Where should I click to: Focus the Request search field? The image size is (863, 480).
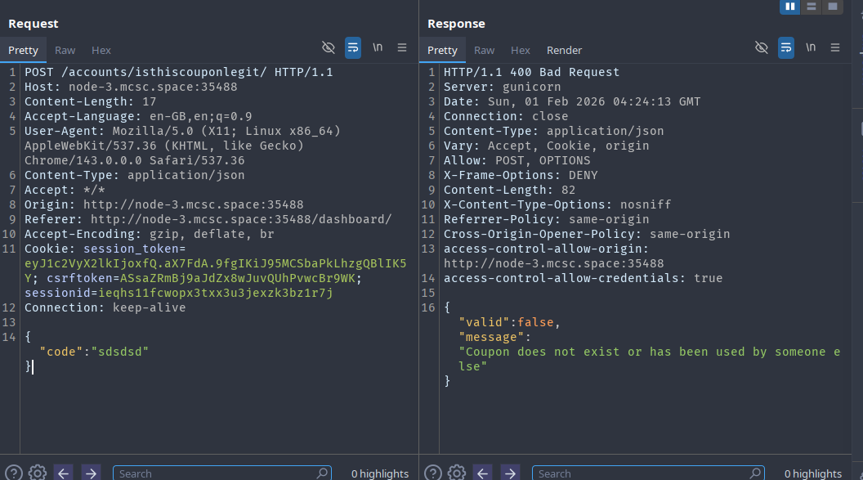[x=222, y=473]
